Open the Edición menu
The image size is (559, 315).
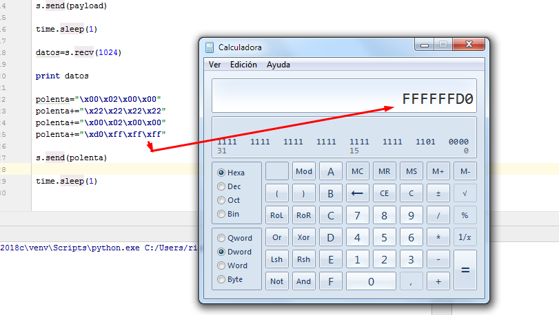coord(243,65)
